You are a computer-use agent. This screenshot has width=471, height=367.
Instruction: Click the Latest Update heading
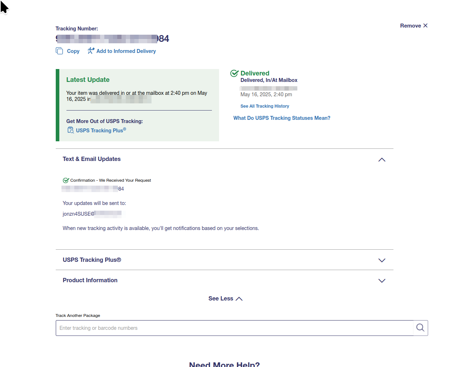[88, 79]
